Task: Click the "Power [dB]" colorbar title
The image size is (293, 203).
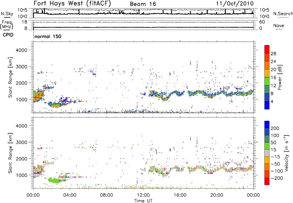Action: click(x=280, y=77)
